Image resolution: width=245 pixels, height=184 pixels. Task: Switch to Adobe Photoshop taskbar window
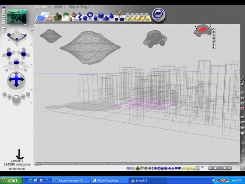coord(109,180)
